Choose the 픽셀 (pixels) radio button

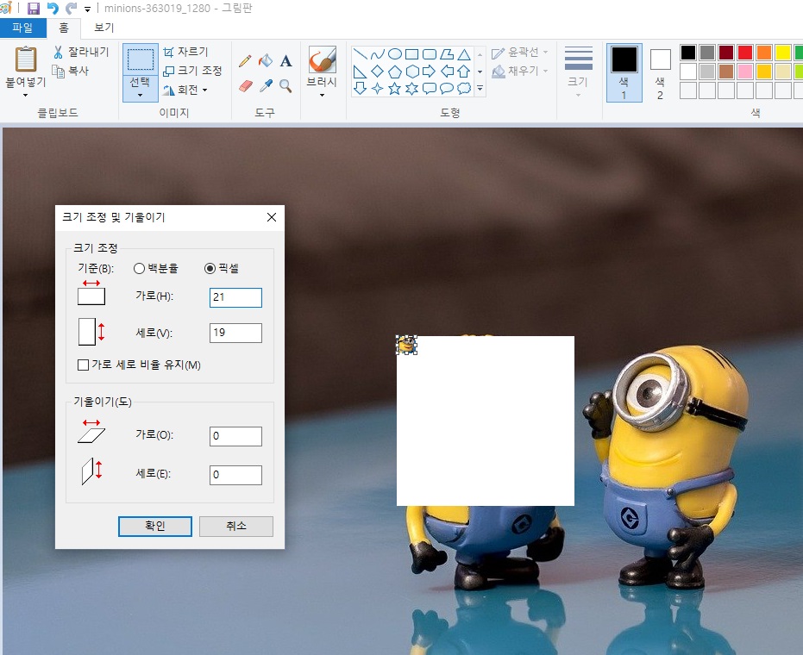coord(221,268)
